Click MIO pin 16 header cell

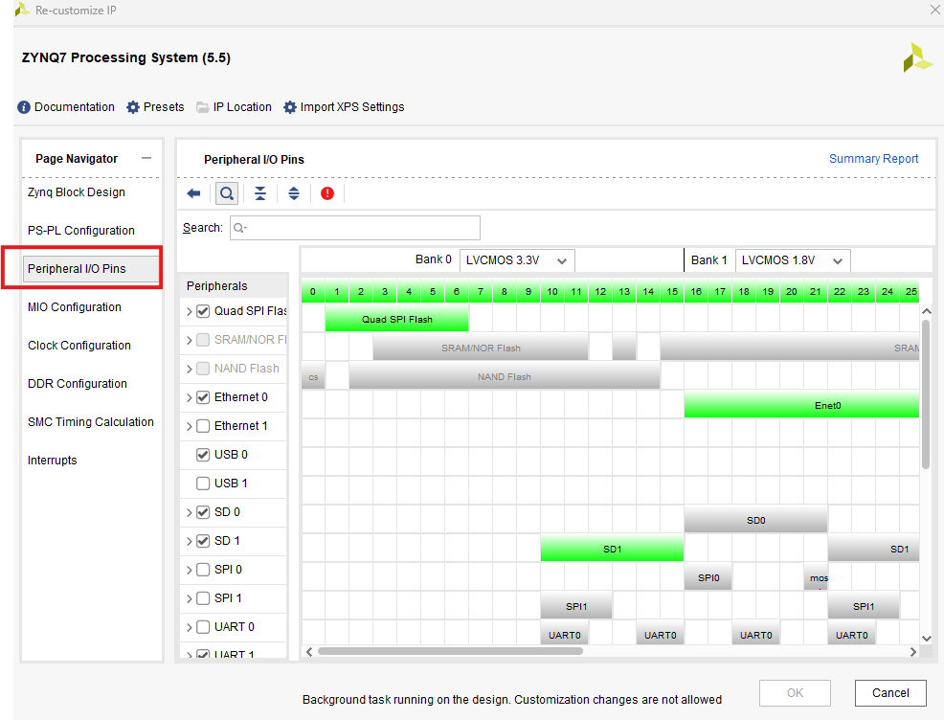point(696,291)
